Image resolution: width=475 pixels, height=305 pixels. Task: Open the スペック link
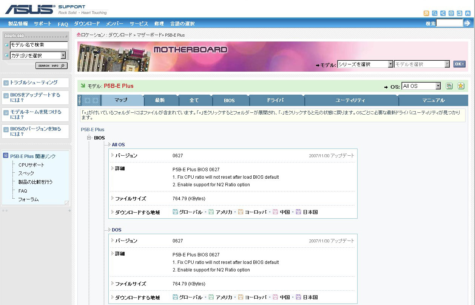pyautogui.click(x=26, y=173)
